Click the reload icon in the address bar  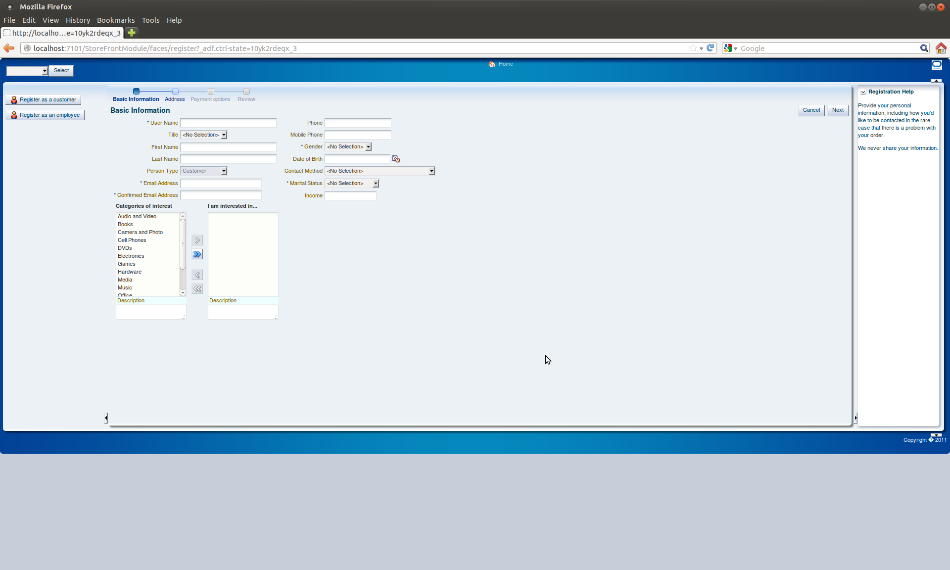click(x=711, y=48)
